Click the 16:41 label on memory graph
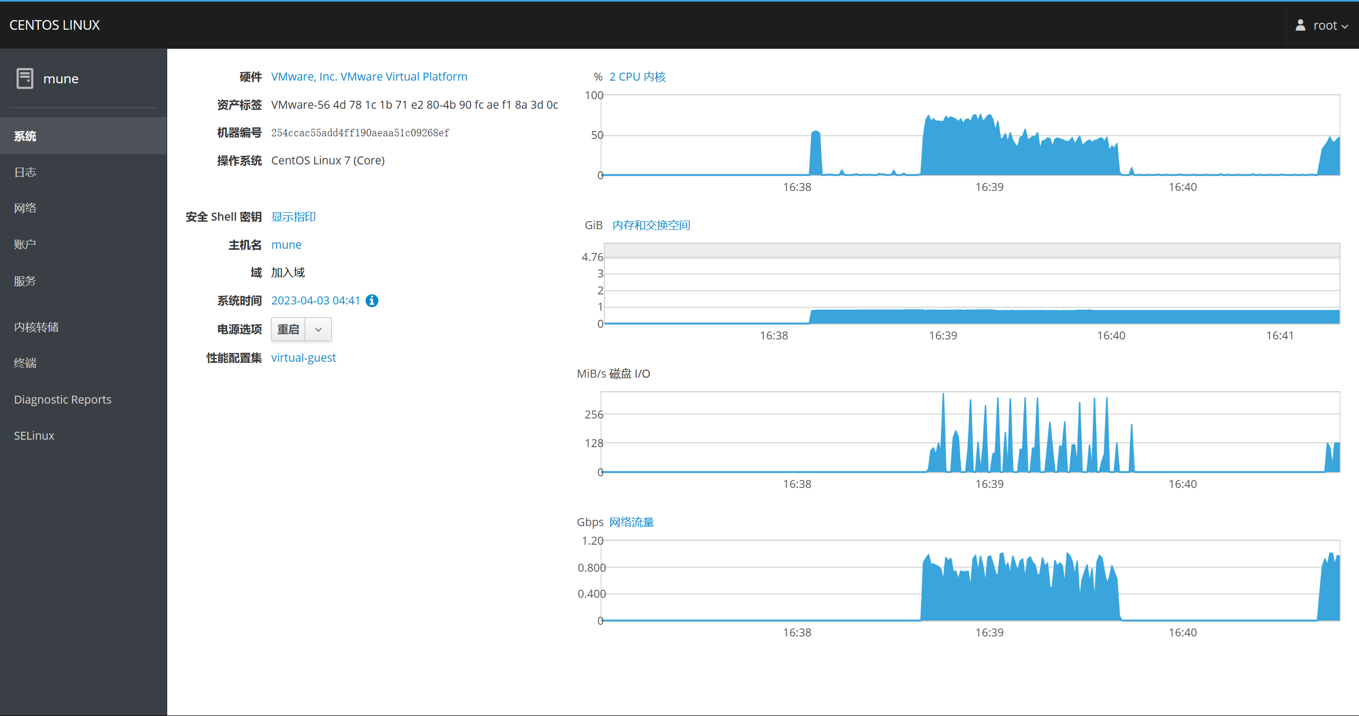 [1280, 336]
